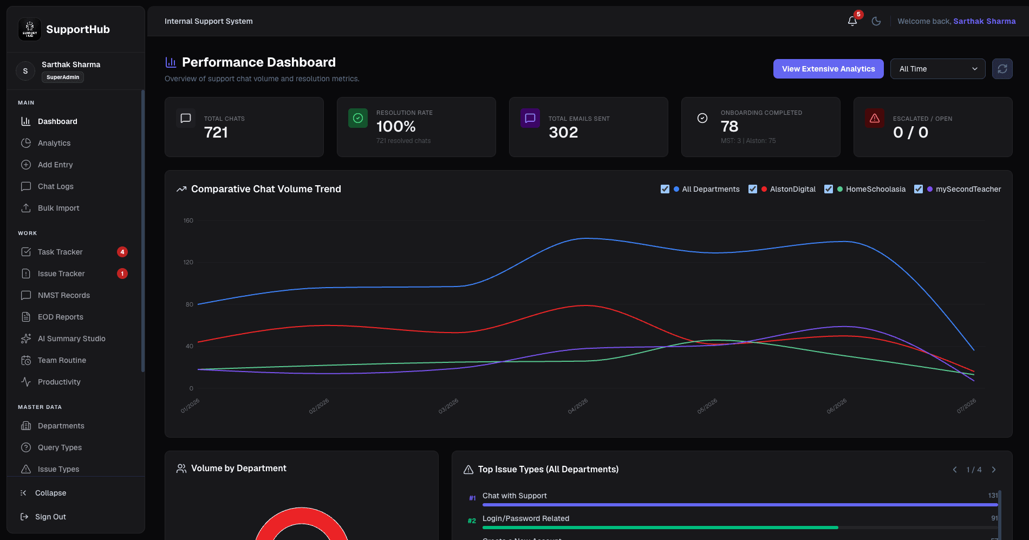Go to next Top Issue Types page
Screen dimensions: 1029x540
pyautogui.click(x=994, y=470)
